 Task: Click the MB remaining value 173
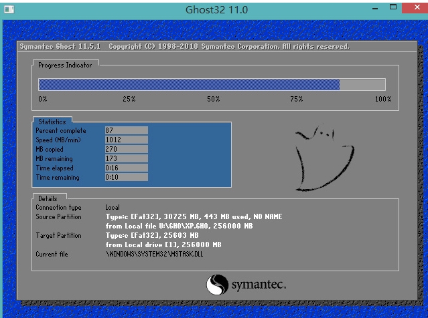[x=126, y=159]
